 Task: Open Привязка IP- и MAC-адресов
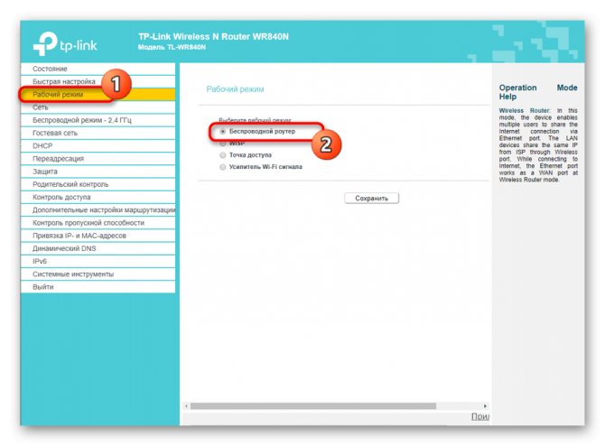98,236
